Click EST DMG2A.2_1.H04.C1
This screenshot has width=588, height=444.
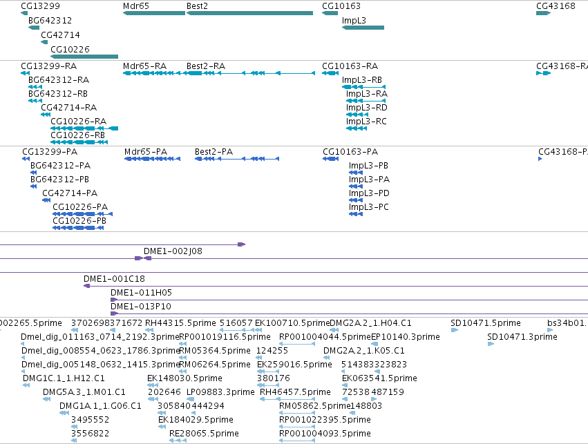tap(334, 330)
